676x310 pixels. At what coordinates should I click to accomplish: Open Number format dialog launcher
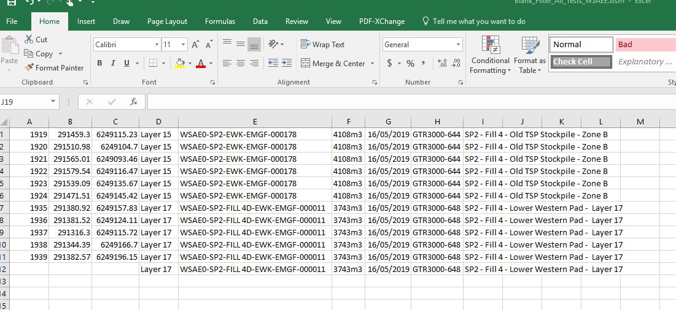461,82
